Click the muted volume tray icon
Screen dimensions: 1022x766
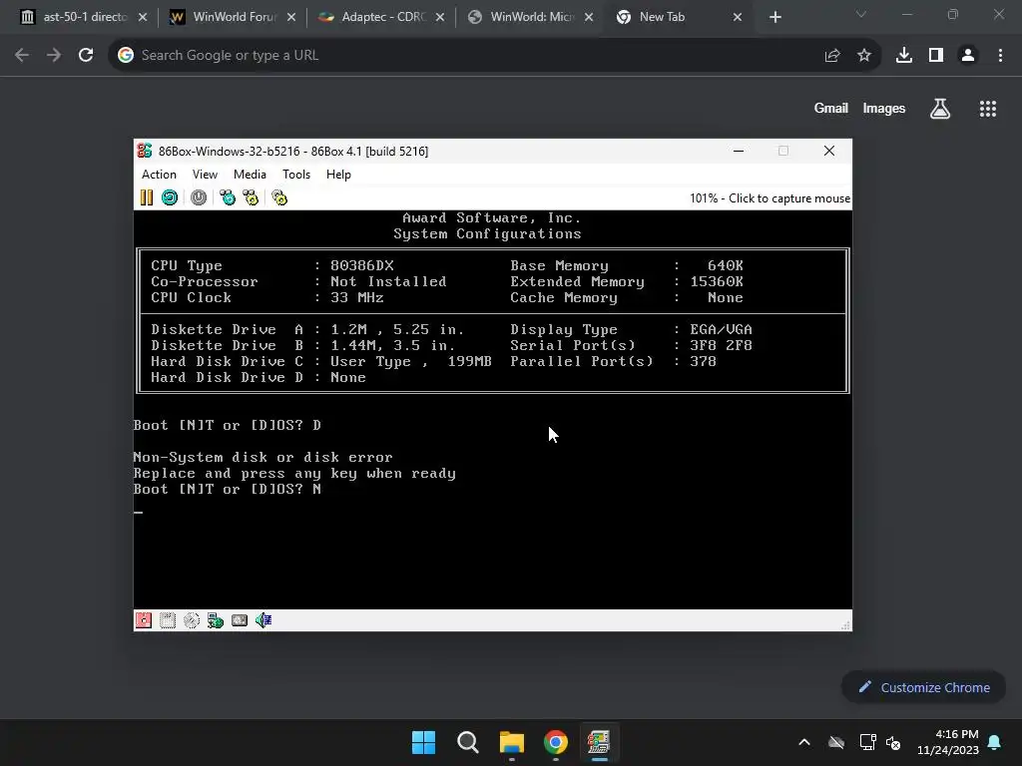coord(893,742)
